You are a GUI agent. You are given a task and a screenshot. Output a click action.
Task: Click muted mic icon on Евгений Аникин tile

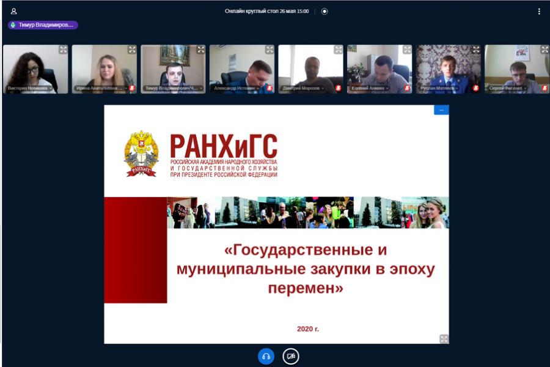click(x=407, y=88)
